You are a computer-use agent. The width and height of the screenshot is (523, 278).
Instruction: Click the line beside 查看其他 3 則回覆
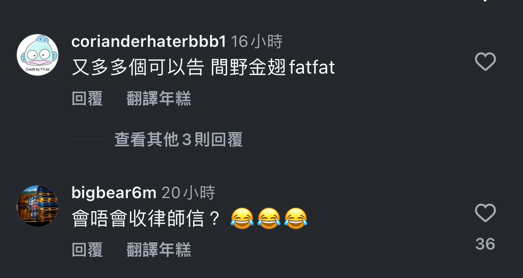point(87,140)
